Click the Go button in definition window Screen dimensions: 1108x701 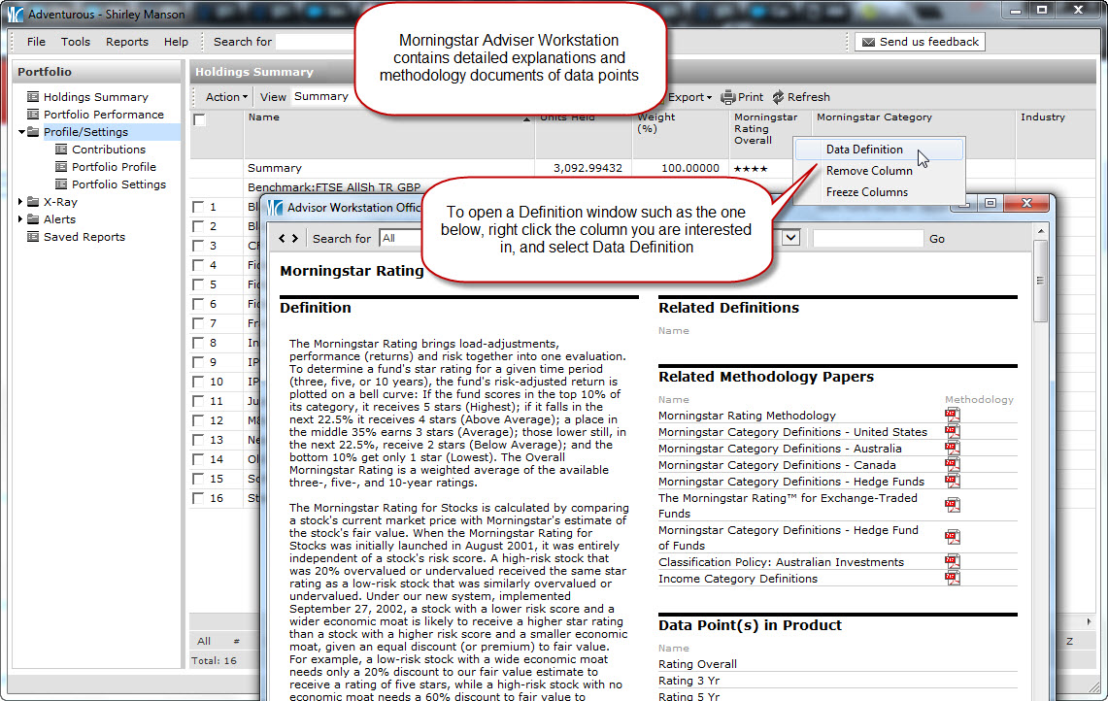pyautogui.click(x=936, y=239)
